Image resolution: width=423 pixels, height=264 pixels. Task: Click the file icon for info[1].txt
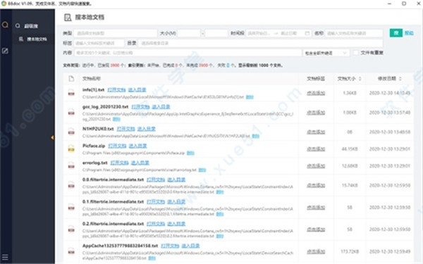coord(71,93)
